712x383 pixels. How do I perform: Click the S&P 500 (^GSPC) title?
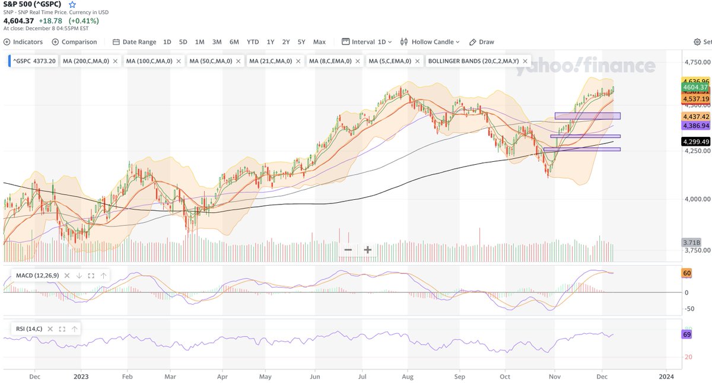(x=32, y=4)
